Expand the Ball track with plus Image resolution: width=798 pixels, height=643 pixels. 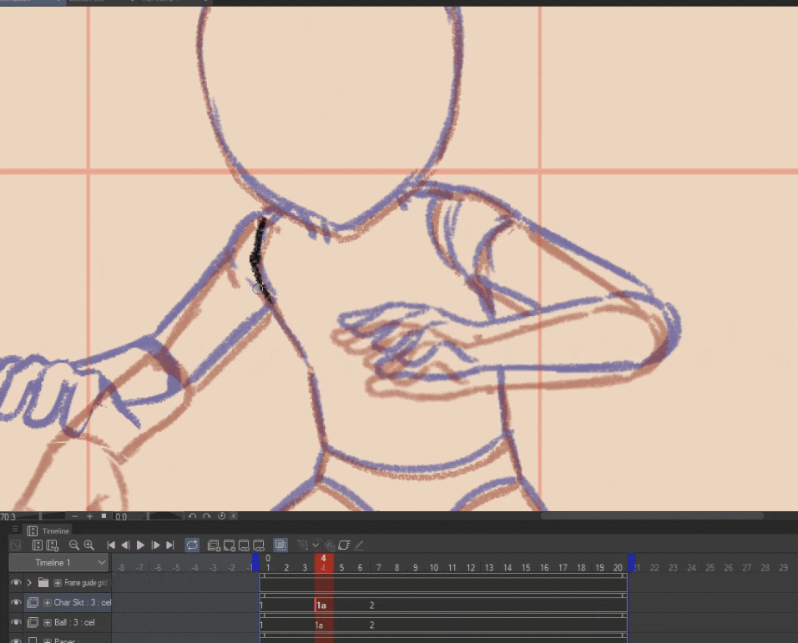pyautogui.click(x=48, y=622)
